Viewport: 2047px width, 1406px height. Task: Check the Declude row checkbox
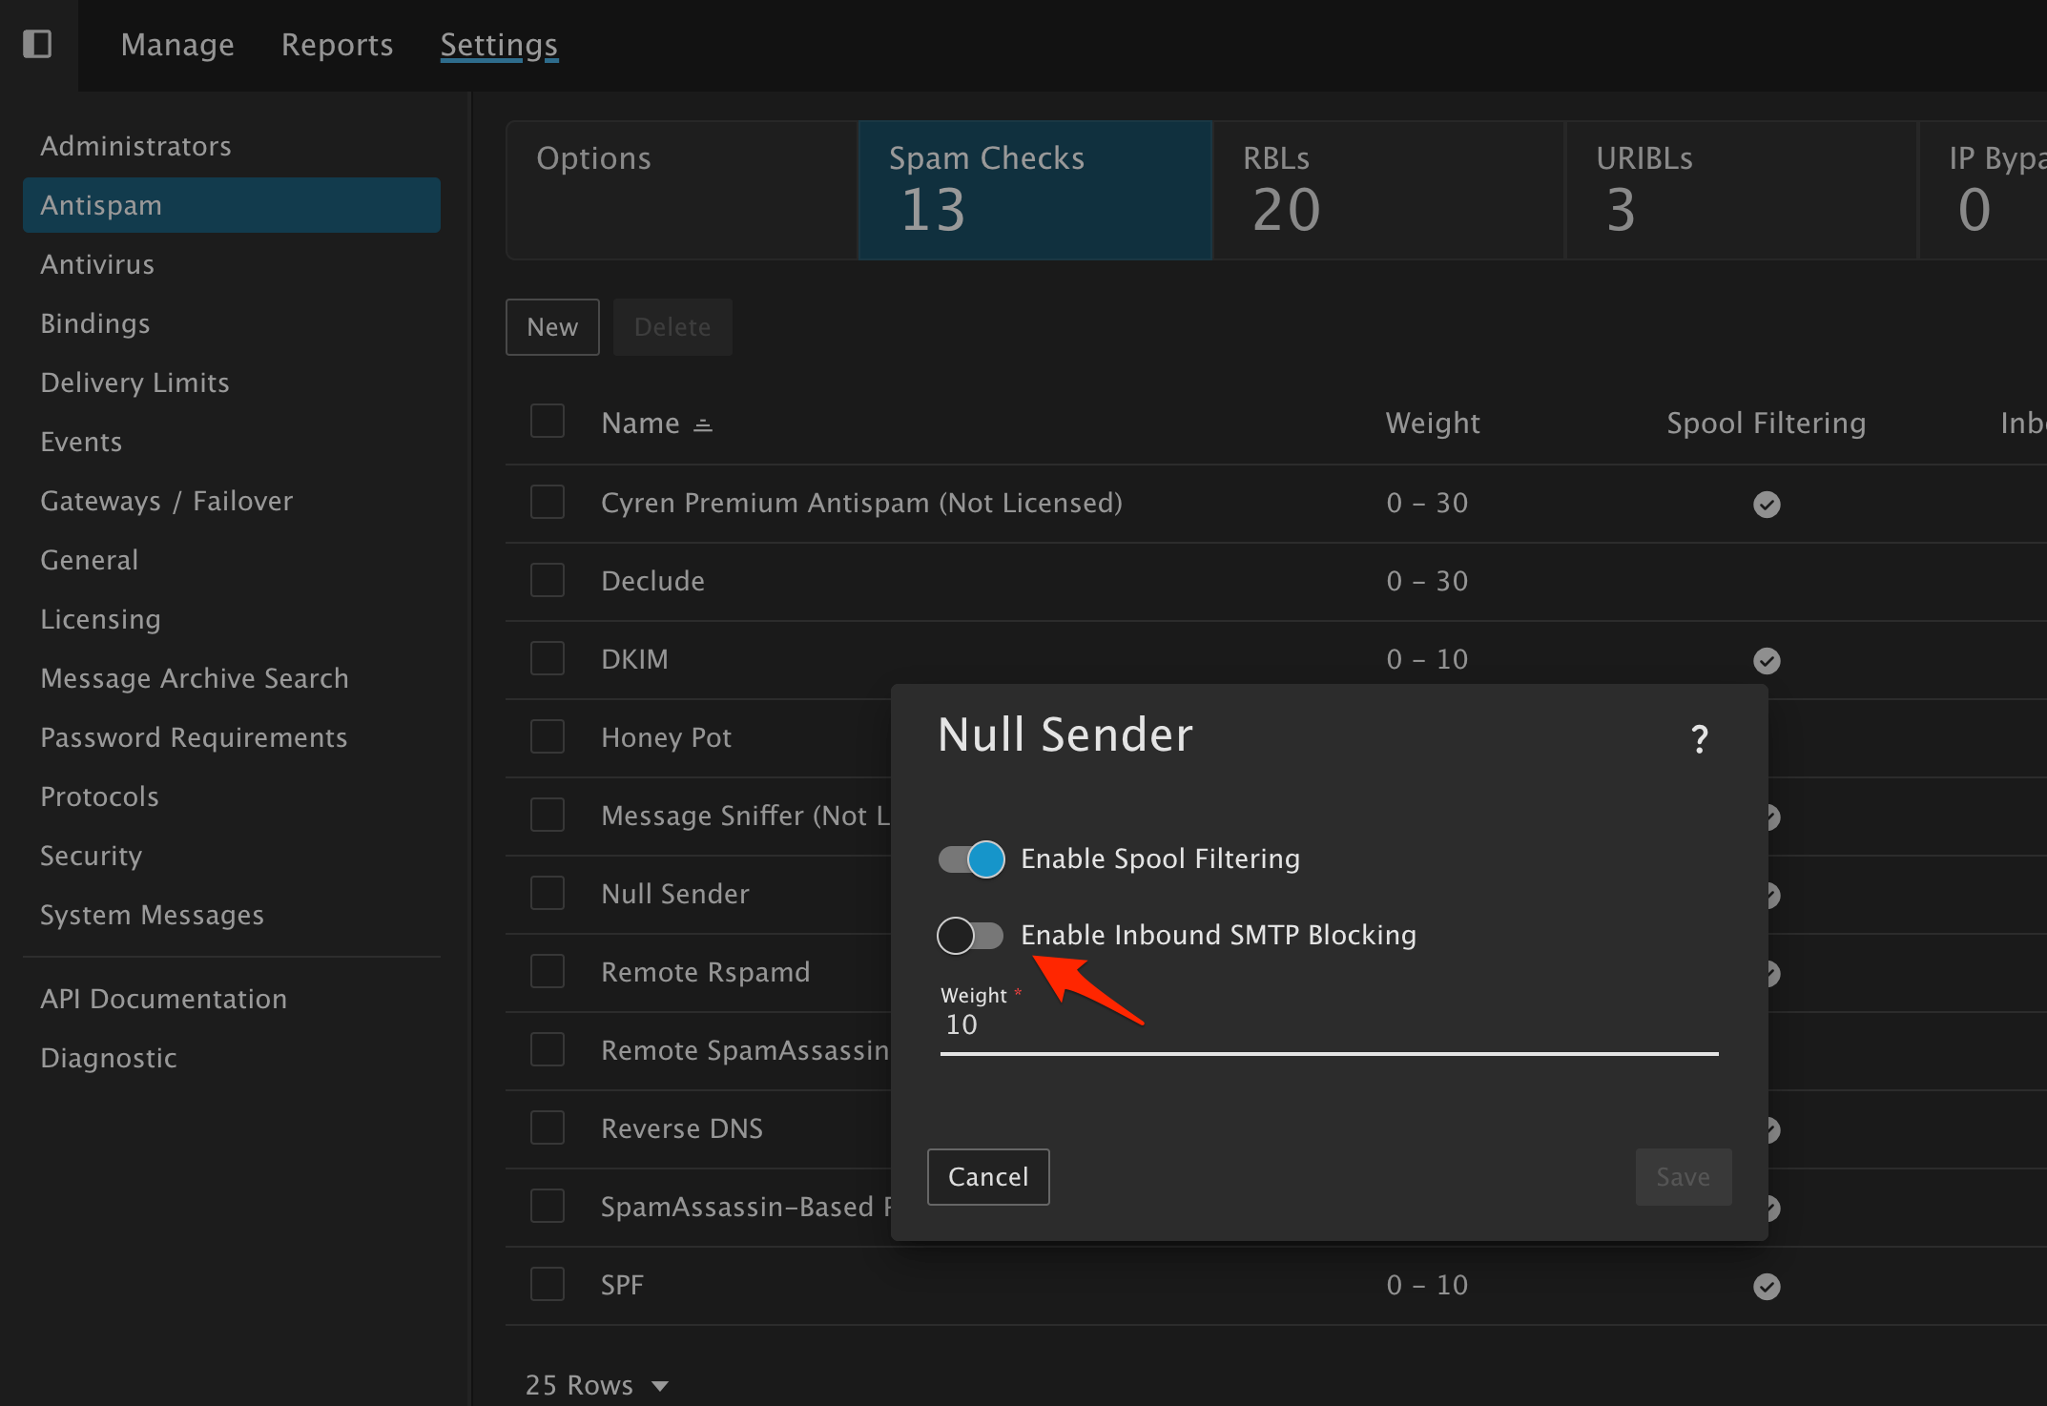(x=548, y=580)
